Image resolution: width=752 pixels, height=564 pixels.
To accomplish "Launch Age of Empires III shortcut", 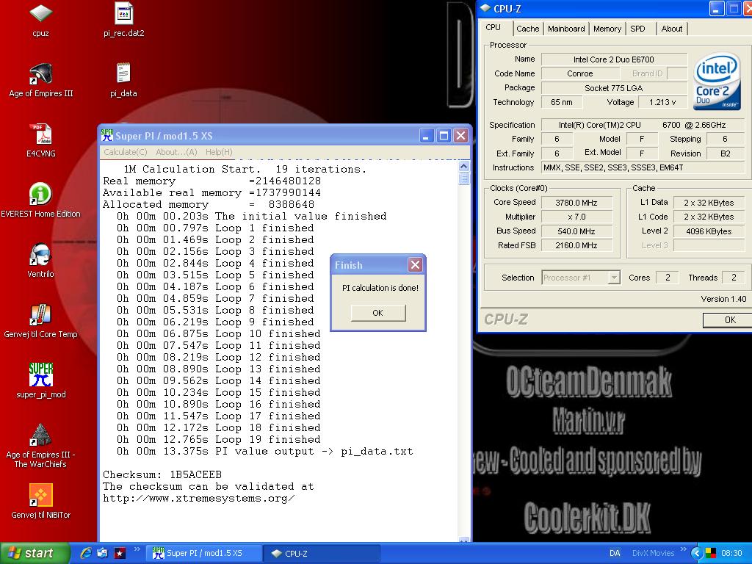I will click(41, 80).
